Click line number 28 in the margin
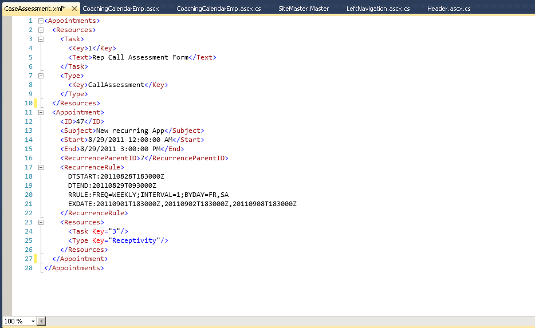This screenshot has width=535, height=328. tap(29, 268)
